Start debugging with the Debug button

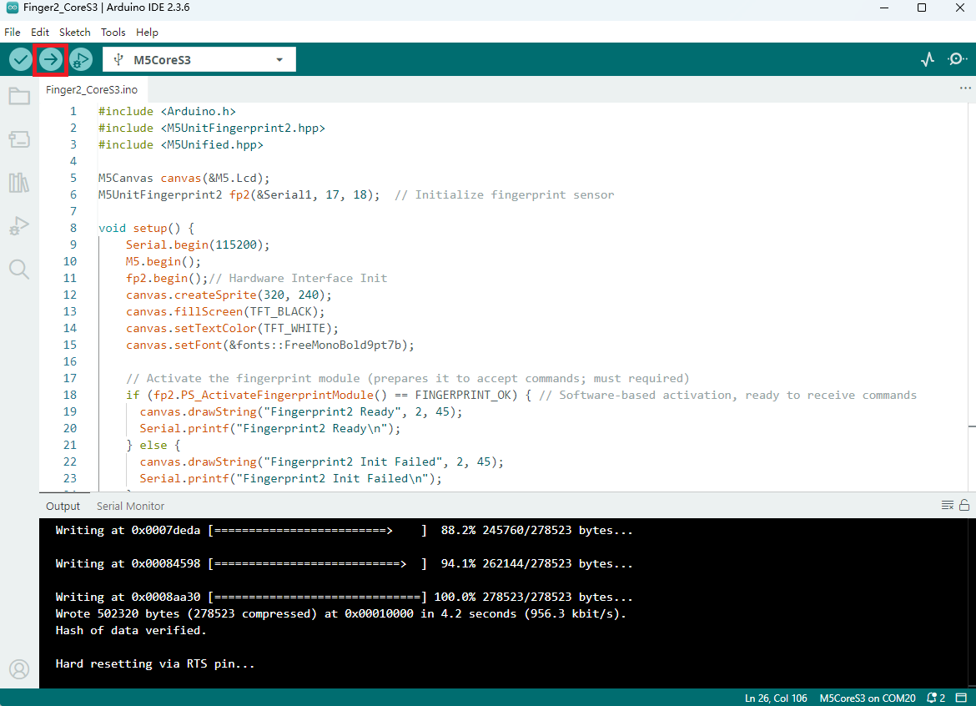(80, 59)
